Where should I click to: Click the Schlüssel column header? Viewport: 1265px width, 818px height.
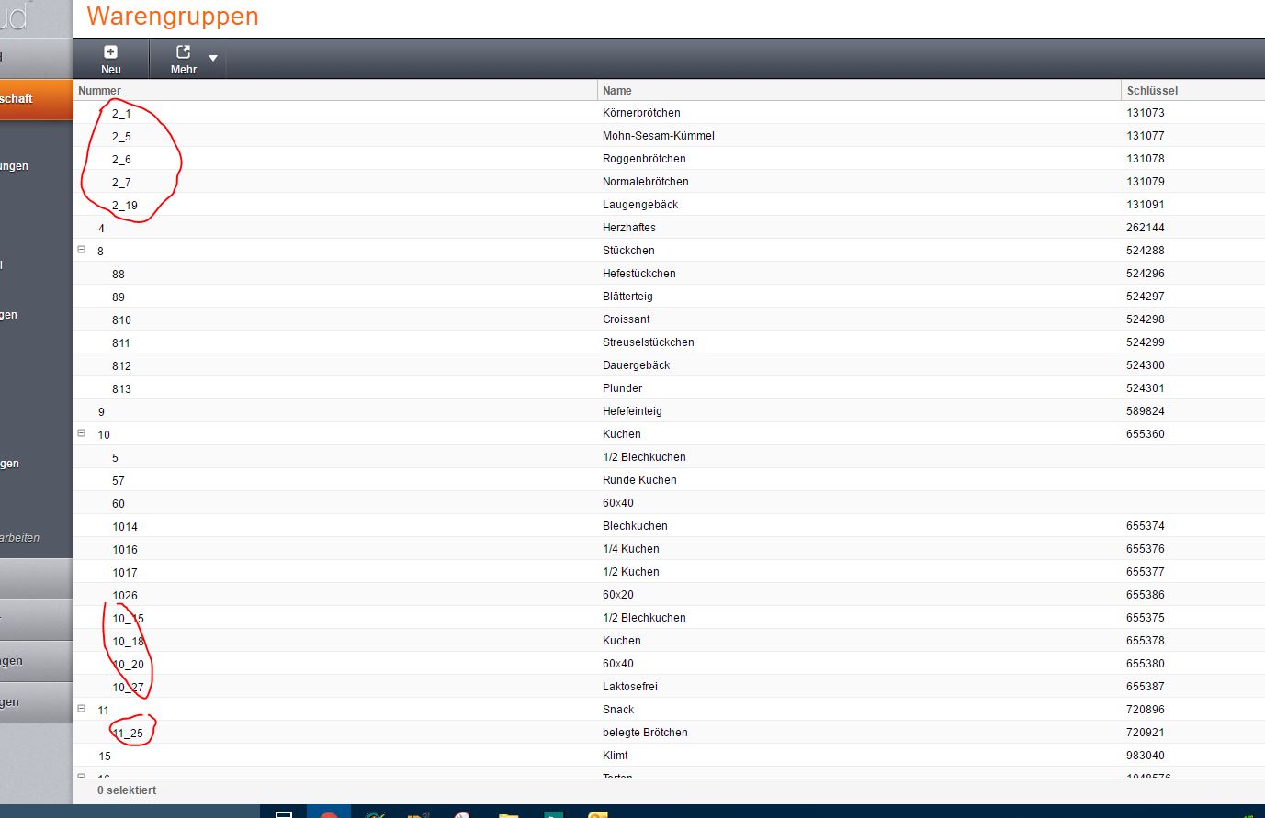coord(1152,91)
